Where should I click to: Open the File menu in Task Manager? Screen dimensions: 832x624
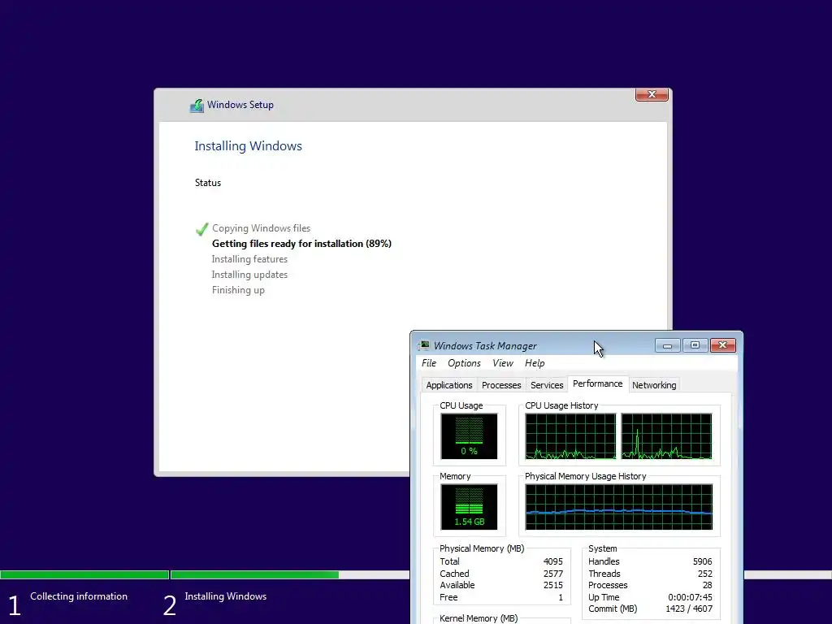(429, 363)
